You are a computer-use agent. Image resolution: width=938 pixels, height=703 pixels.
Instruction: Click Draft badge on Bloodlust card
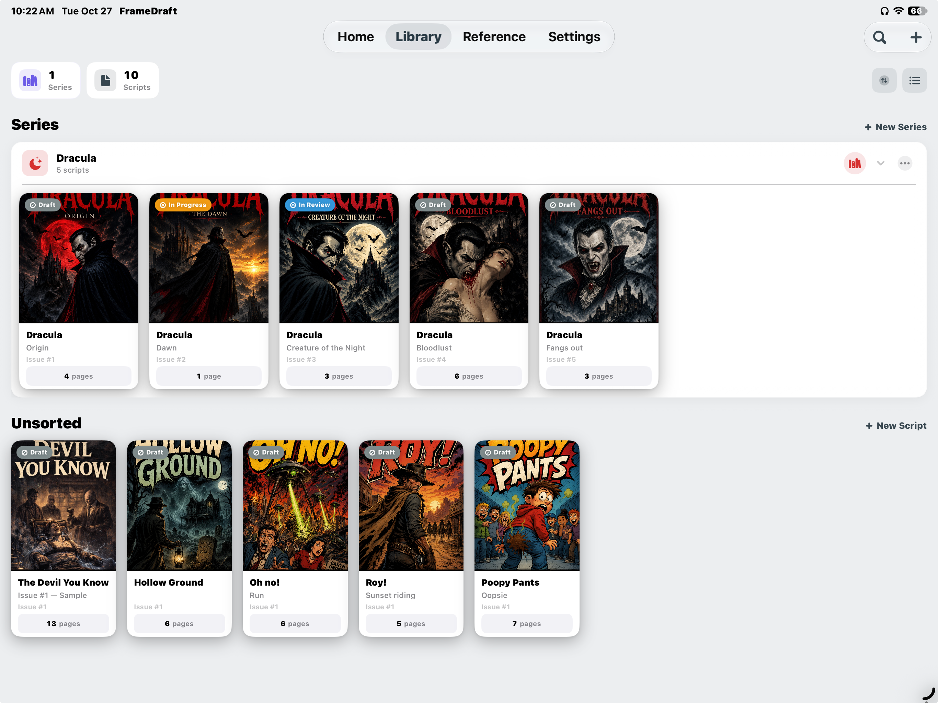pos(433,205)
